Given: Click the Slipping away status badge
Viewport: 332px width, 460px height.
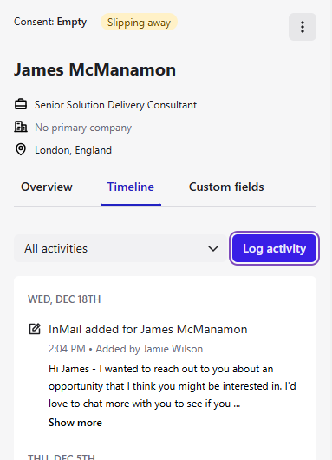Looking at the screenshot, I should click(139, 23).
